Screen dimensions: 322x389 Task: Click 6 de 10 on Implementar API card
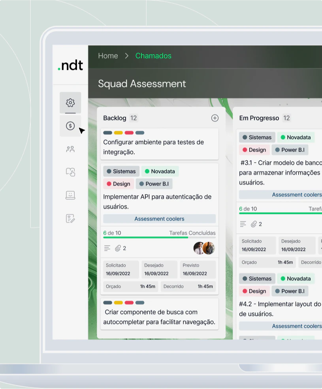(x=112, y=233)
